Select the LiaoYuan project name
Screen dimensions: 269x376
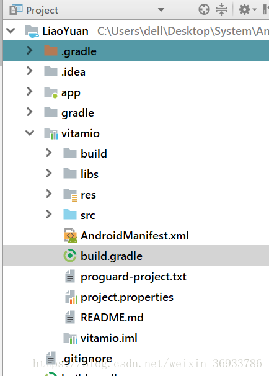click(x=66, y=31)
